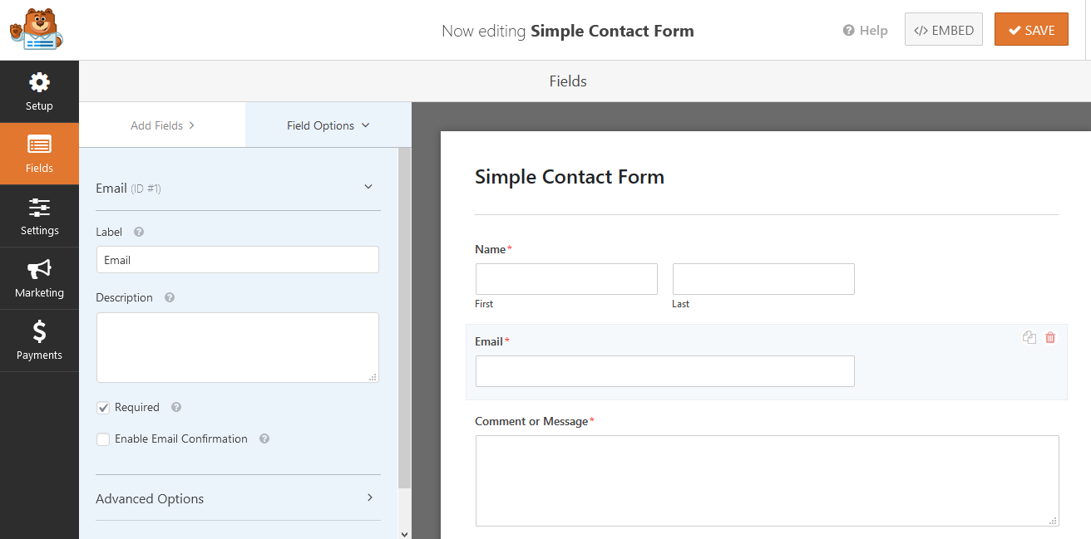Click the Label text input containing Email
Image resolution: width=1091 pixels, height=539 pixels.
click(238, 260)
